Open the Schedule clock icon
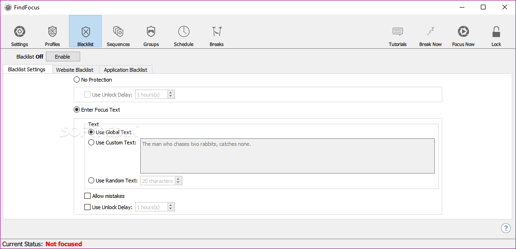Viewport: 516px width, 249px height. [183, 31]
